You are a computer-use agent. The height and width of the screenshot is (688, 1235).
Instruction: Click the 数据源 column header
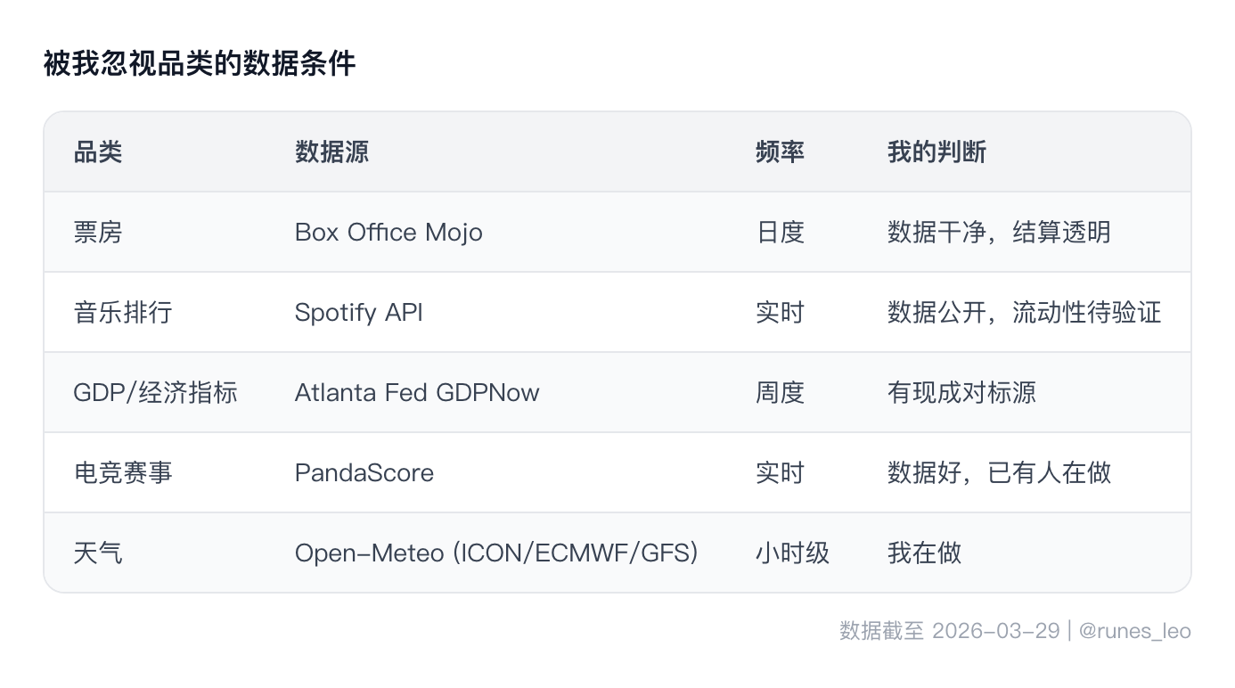pyautogui.click(x=331, y=152)
